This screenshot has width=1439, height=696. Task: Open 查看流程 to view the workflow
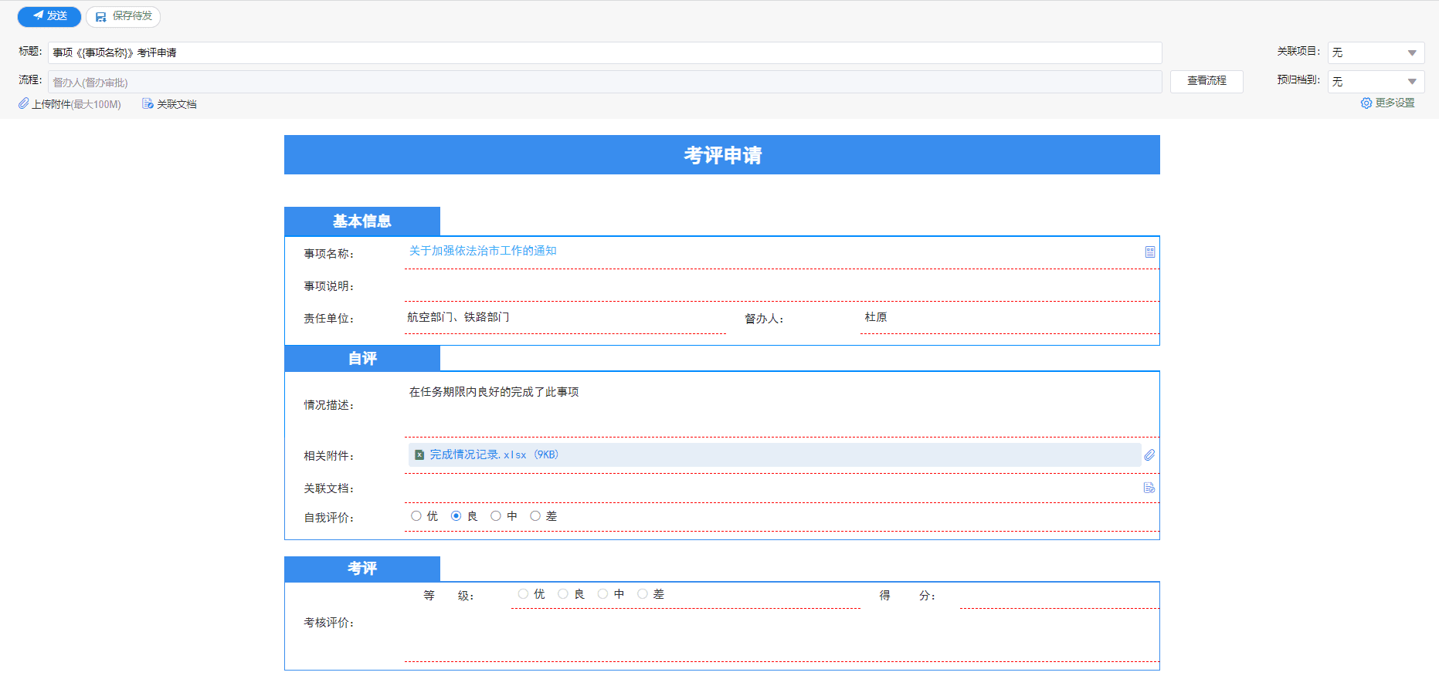pos(1207,81)
